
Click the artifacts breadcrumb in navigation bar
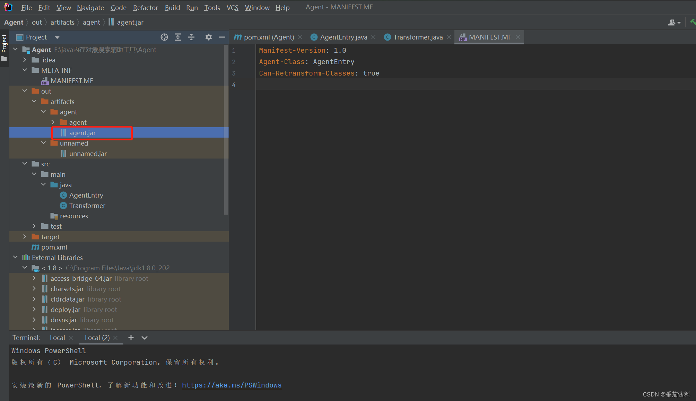62,23
